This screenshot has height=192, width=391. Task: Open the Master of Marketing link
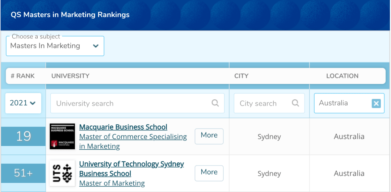112,183
